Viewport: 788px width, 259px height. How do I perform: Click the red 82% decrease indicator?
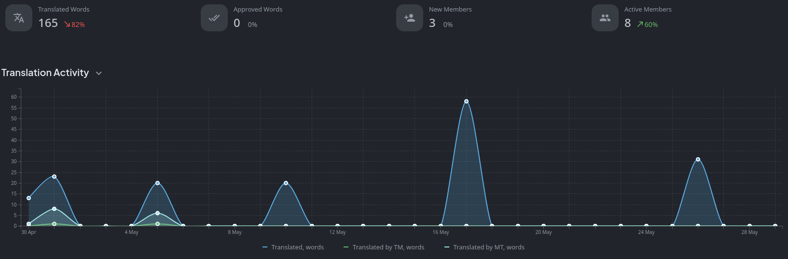[74, 25]
